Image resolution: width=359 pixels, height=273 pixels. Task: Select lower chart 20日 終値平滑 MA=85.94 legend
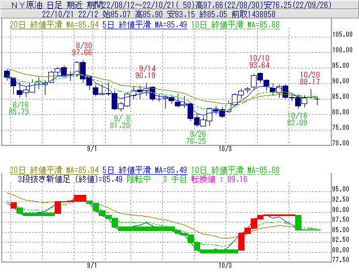[x=54, y=170]
